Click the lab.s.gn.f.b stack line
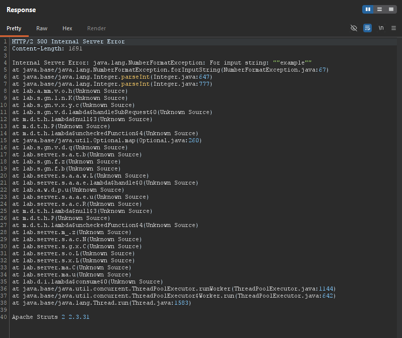The image size is (402, 338). point(66,168)
